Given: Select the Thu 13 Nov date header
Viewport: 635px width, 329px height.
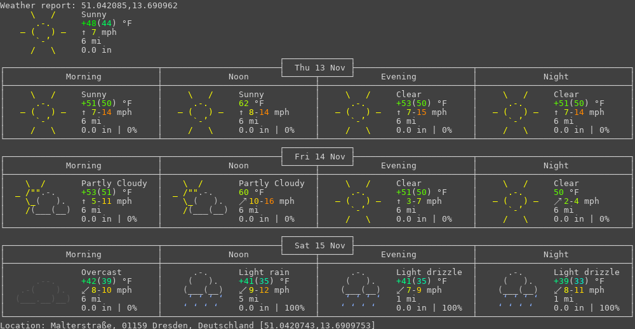Looking at the screenshot, I should tap(317, 68).
